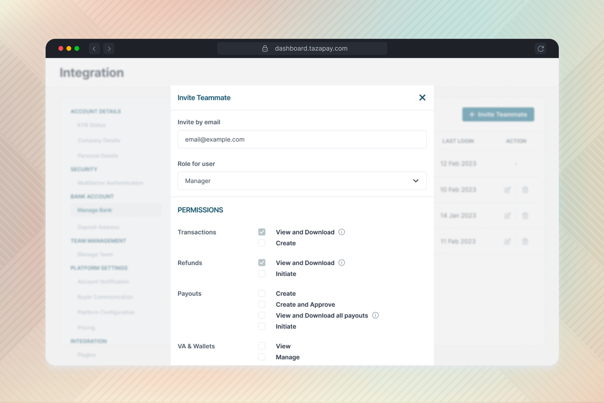Reload the page with refresh icon

pos(541,48)
